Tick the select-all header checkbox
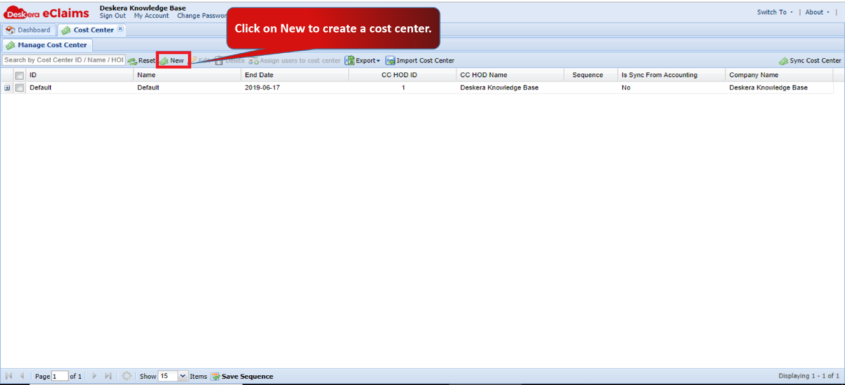This screenshot has width=845, height=385. tap(20, 75)
